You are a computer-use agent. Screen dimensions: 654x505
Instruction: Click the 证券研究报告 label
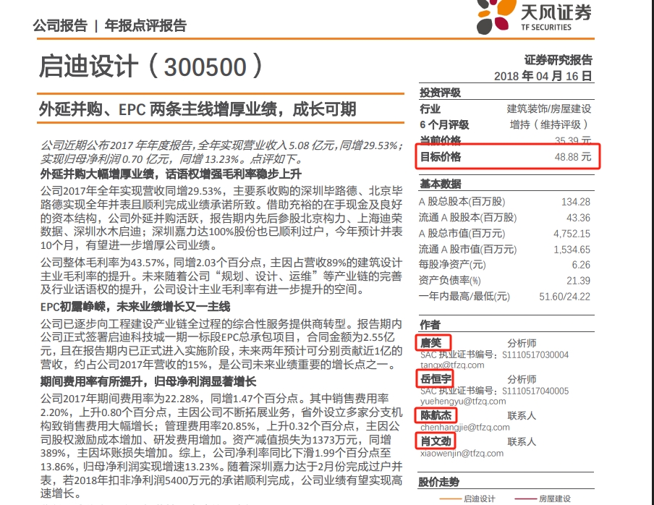coord(559,60)
